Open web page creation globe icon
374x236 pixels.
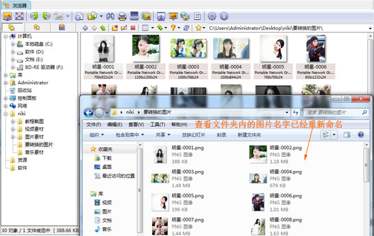click(185, 16)
